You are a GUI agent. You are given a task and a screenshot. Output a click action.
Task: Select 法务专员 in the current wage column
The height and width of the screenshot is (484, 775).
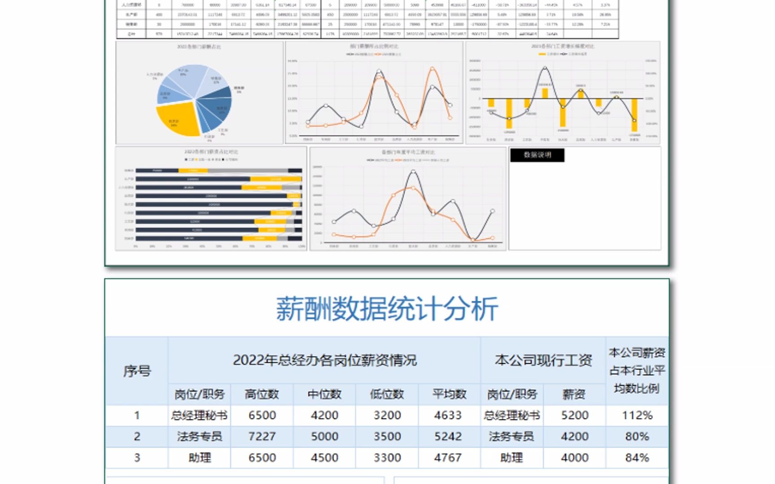[x=512, y=436]
